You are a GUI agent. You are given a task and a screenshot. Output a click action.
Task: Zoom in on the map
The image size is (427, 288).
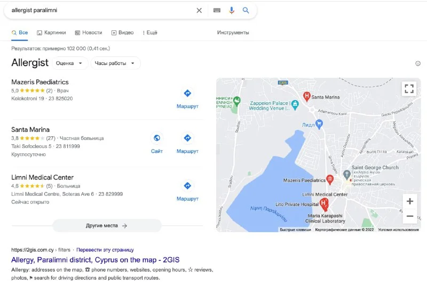click(x=409, y=201)
